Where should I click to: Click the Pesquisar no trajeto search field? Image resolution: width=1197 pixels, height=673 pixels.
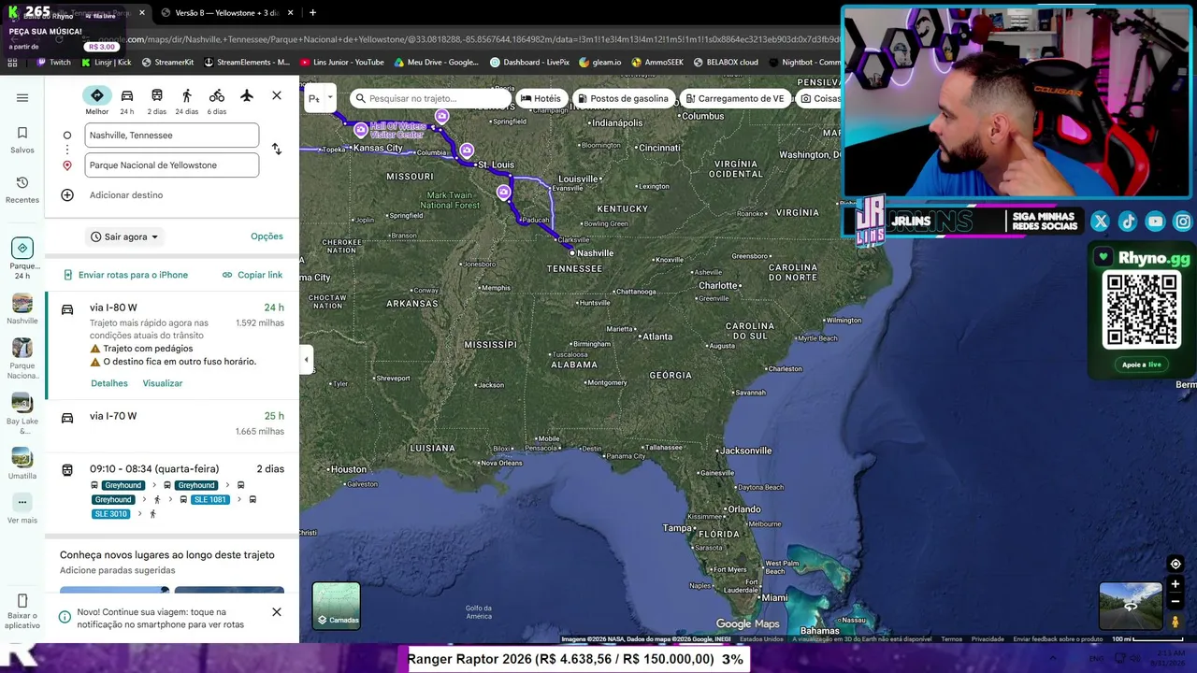431,98
